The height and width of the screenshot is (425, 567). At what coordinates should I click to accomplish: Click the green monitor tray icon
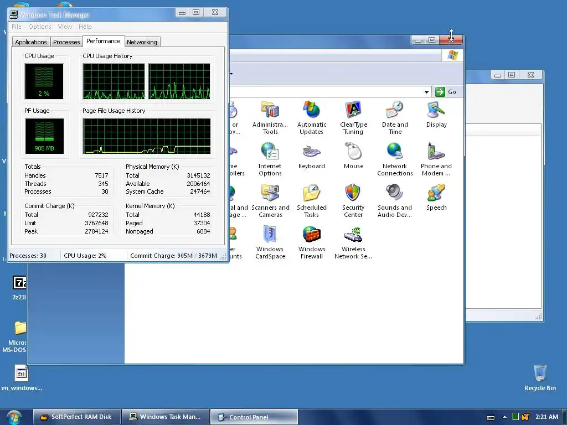click(x=516, y=417)
